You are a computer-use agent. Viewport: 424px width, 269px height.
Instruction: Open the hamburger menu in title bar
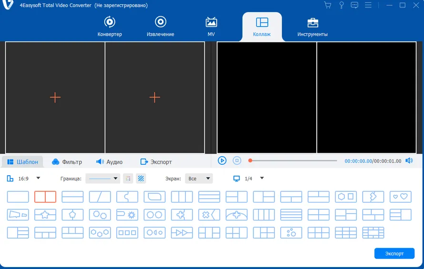368,5
